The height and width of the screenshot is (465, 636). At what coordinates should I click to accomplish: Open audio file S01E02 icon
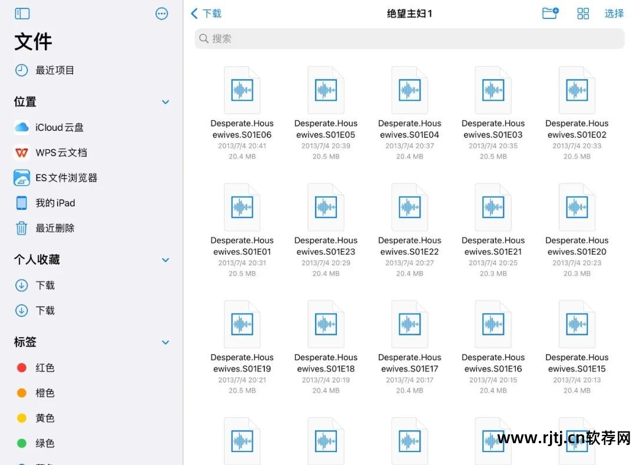click(x=577, y=90)
